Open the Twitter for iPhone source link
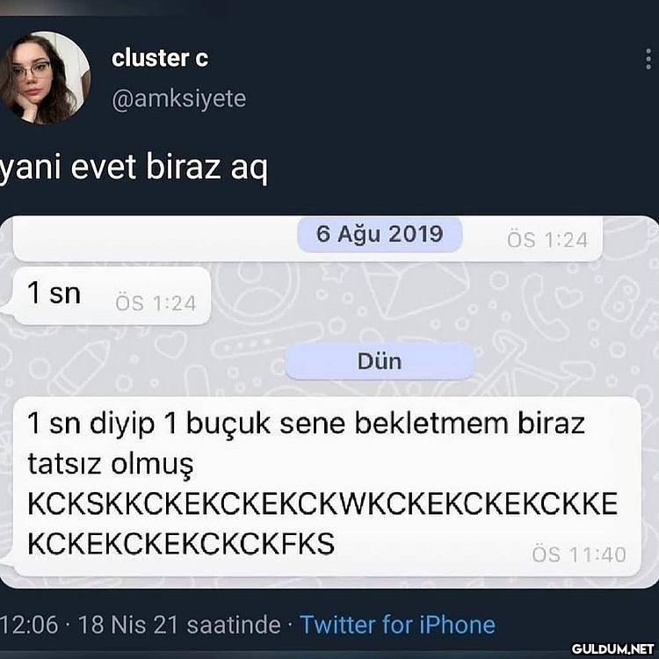Viewport: 659px width, 659px height. [397, 625]
